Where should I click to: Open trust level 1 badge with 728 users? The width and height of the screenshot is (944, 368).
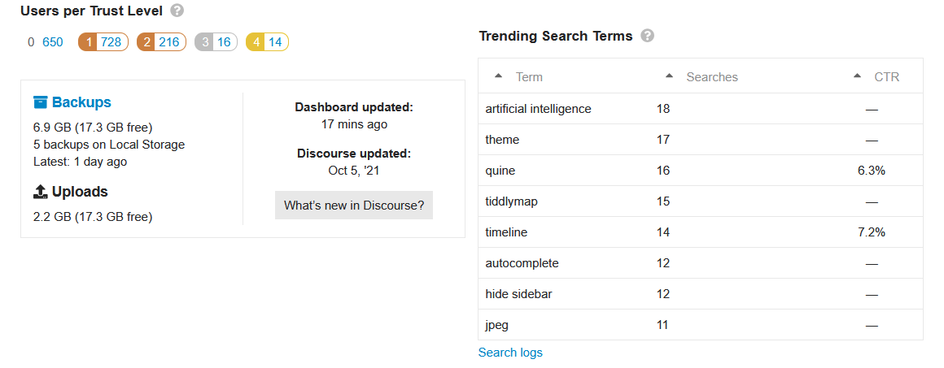[103, 42]
